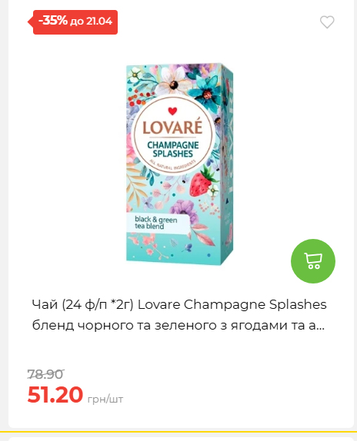Click the purple flower near box bottom
The image size is (357, 441).
[182, 211]
